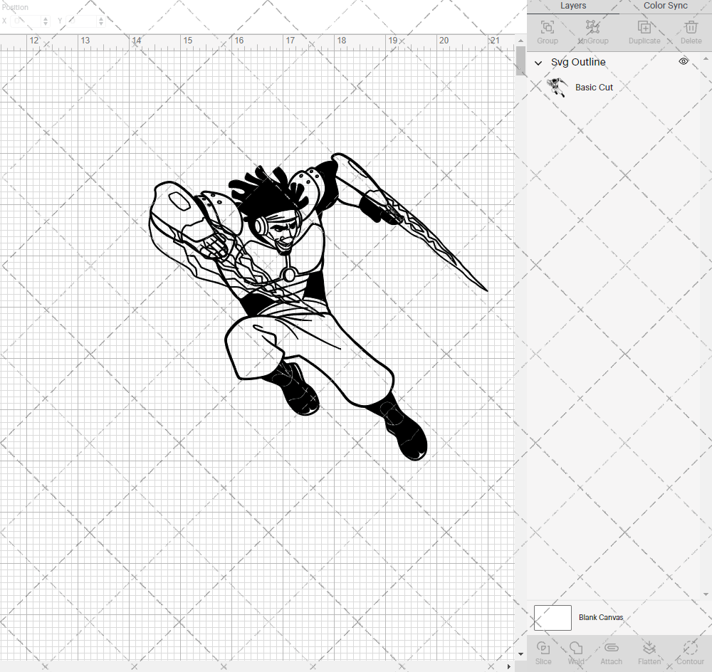The height and width of the screenshot is (672, 712).
Task: Click the canvas vertical scrollbar up arrow
Action: [520, 41]
